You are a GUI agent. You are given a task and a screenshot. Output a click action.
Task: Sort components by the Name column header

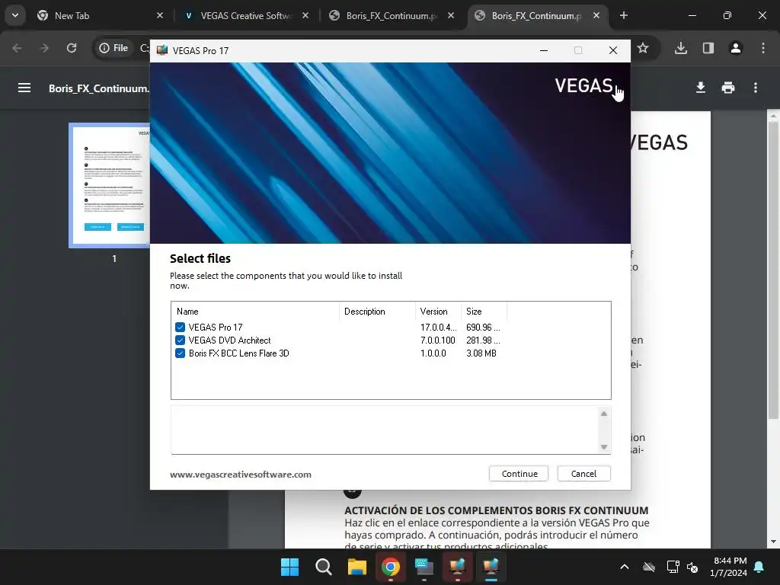click(256, 312)
